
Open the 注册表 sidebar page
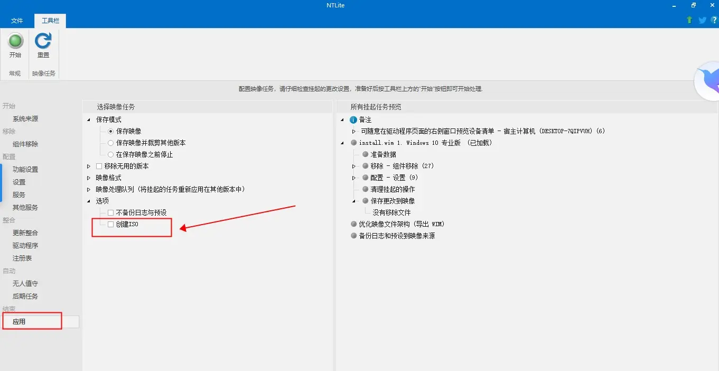[x=22, y=258]
